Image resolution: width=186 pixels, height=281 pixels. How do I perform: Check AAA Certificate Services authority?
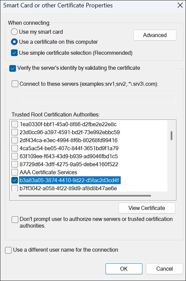pyautogui.click(x=15, y=172)
